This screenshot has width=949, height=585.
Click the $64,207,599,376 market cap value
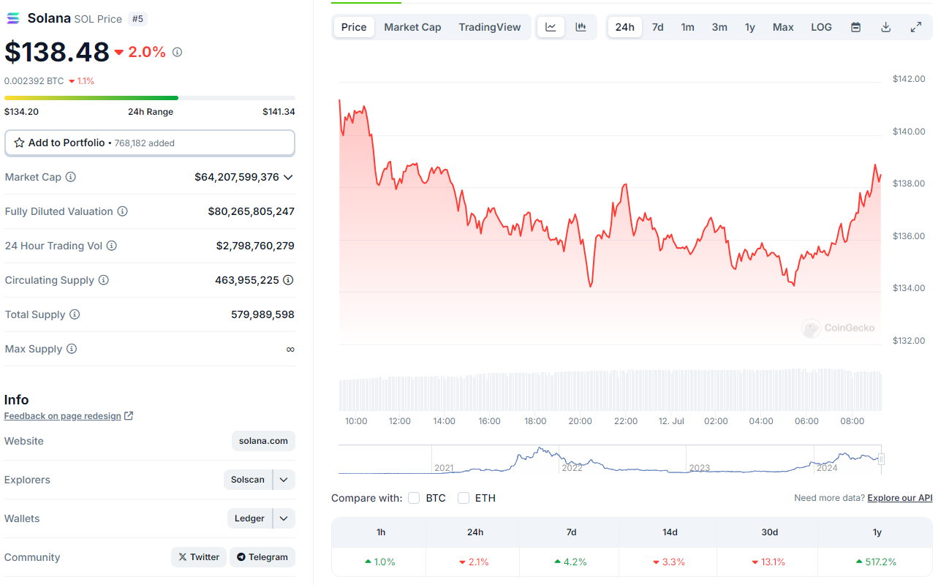(x=237, y=177)
